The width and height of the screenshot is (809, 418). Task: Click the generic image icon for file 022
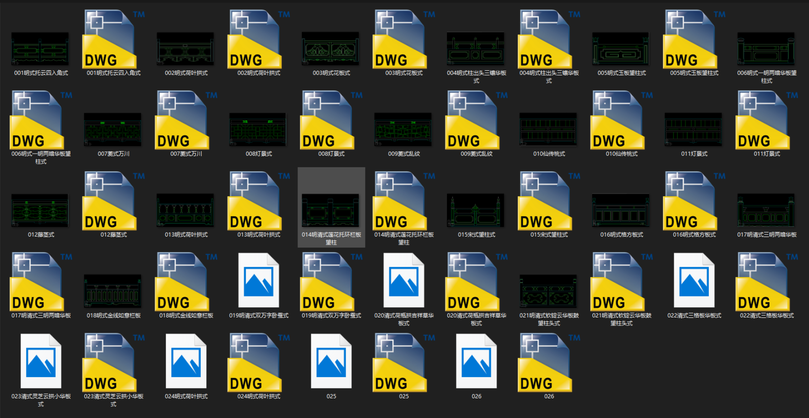click(694, 281)
